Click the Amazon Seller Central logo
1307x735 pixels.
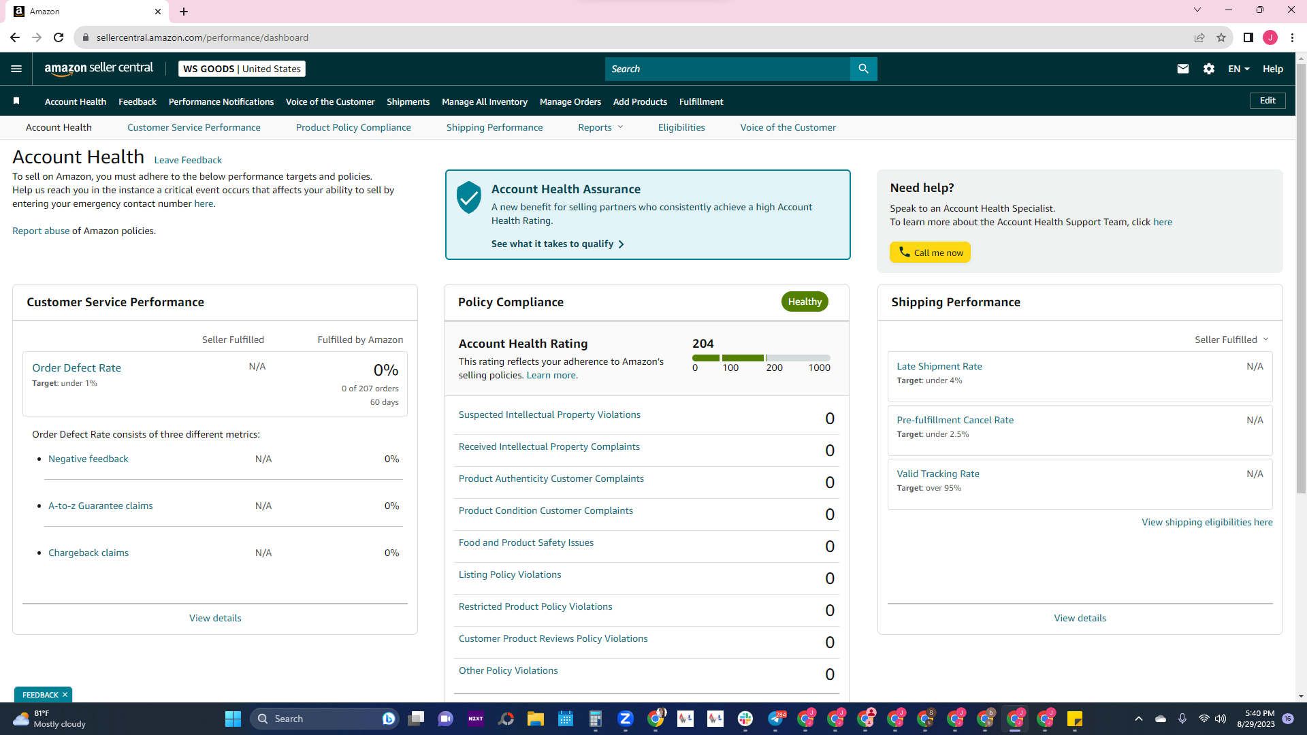pos(99,69)
